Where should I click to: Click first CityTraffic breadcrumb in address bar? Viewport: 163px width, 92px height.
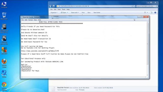tap(67, 6)
